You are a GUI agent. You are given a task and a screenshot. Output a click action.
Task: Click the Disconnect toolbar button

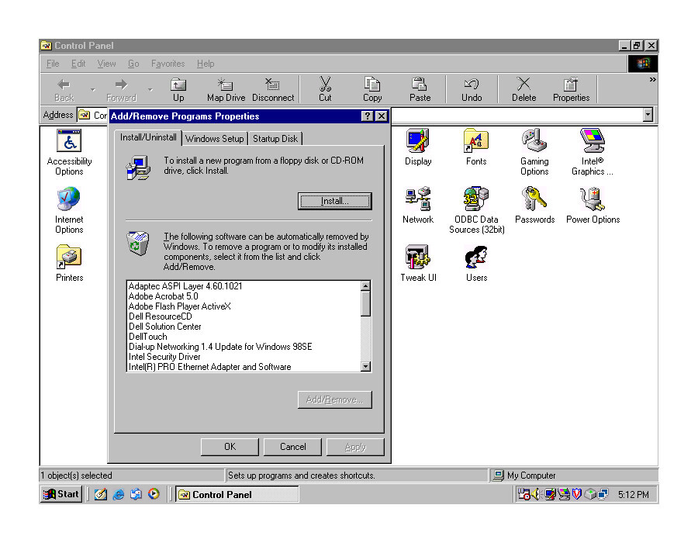coord(273,90)
